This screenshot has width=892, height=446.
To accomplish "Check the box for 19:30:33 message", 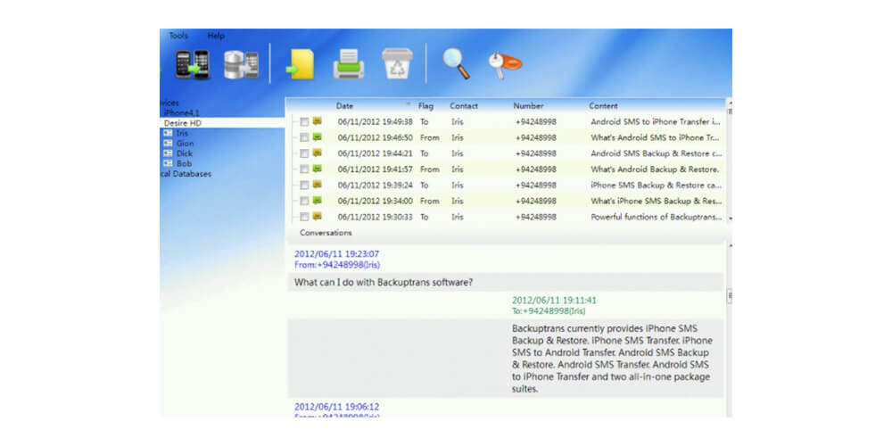I will pyautogui.click(x=304, y=217).
